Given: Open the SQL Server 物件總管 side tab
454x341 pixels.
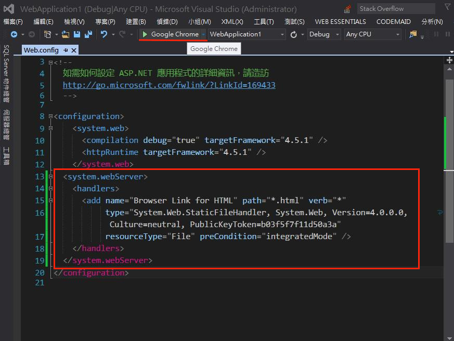Looking at the screenshot, I should click(x=6, y=73).
